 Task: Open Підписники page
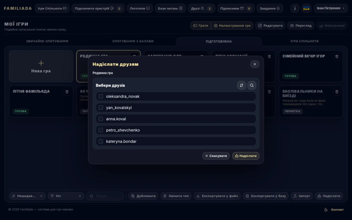pos(236,8)
